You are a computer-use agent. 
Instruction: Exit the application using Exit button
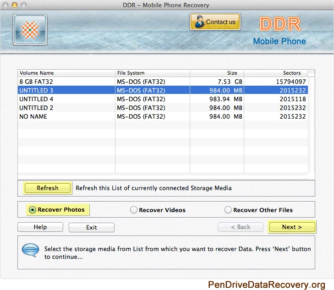pyautogui.click(x=92, y=227)
